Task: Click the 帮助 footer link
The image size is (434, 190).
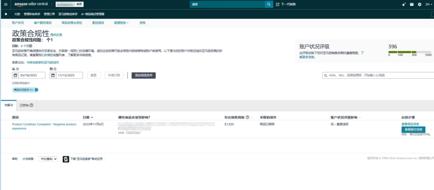Action: click(x=15, y=159)
